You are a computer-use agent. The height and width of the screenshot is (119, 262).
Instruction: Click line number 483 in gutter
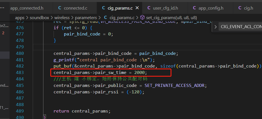click(x=20, y=73)
